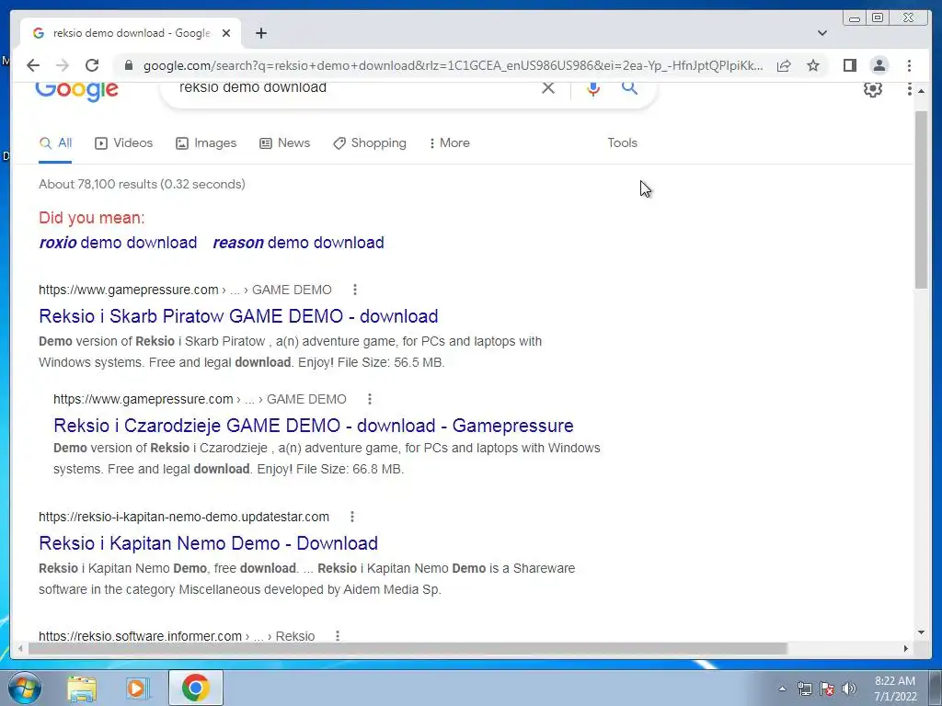The height and width of the screenshot is (706, 942).
Task: Open Reksio i Czarodzieje GAME DEMO link
Action: coord(314,425)
